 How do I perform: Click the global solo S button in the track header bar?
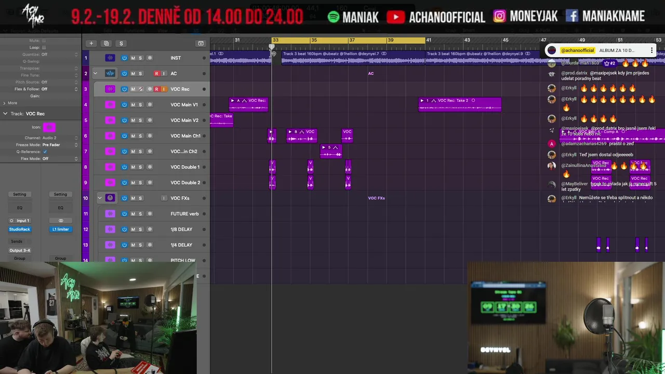(x=121, y=43)
